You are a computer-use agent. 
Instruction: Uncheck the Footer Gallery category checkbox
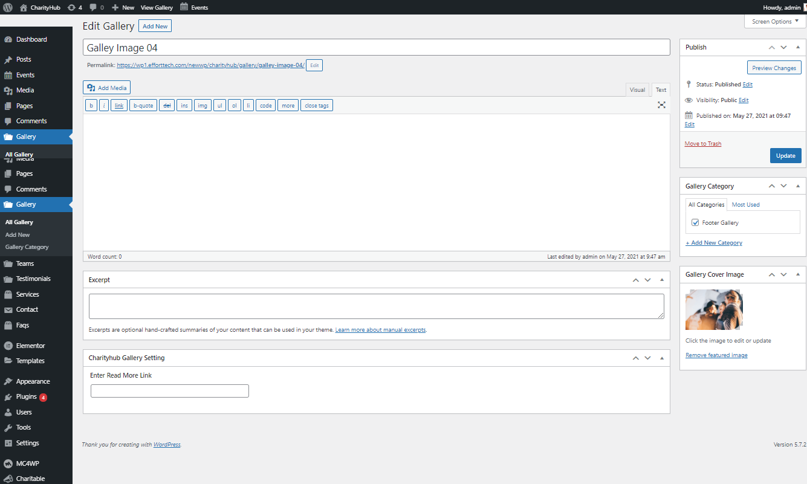coord(695,223)
